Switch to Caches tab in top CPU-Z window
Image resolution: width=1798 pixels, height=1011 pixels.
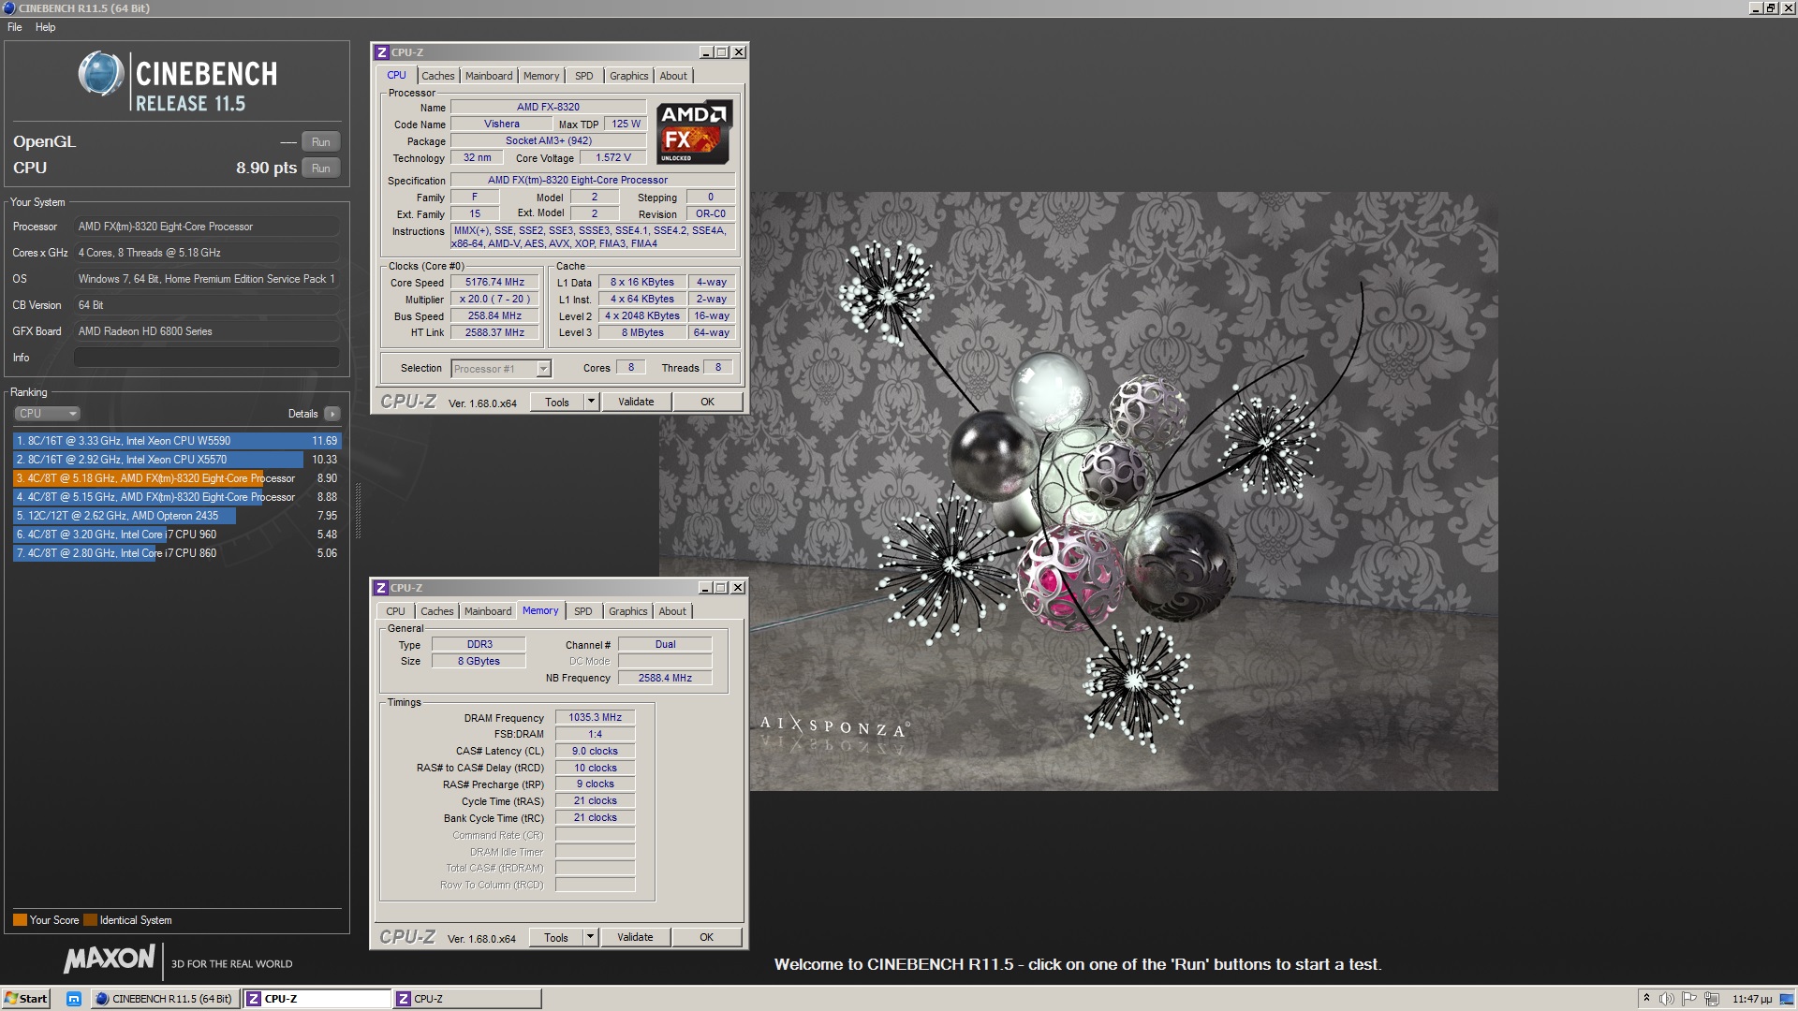(x=437, y=76)
